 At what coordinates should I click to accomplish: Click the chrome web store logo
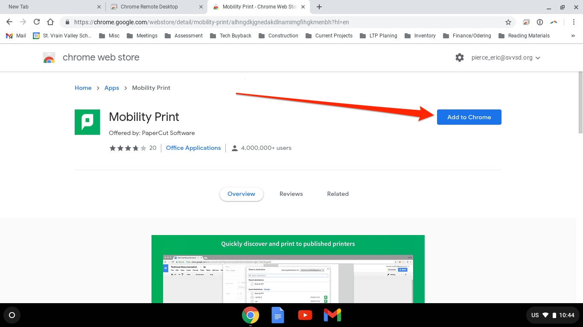click(x=49, y=57)
